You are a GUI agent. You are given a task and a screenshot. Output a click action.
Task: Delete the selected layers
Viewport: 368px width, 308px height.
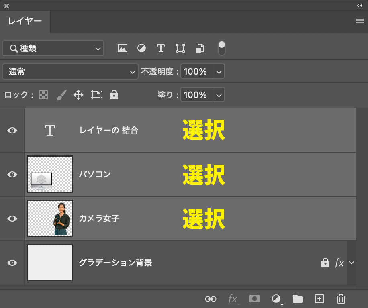click(x=341, y=299)
